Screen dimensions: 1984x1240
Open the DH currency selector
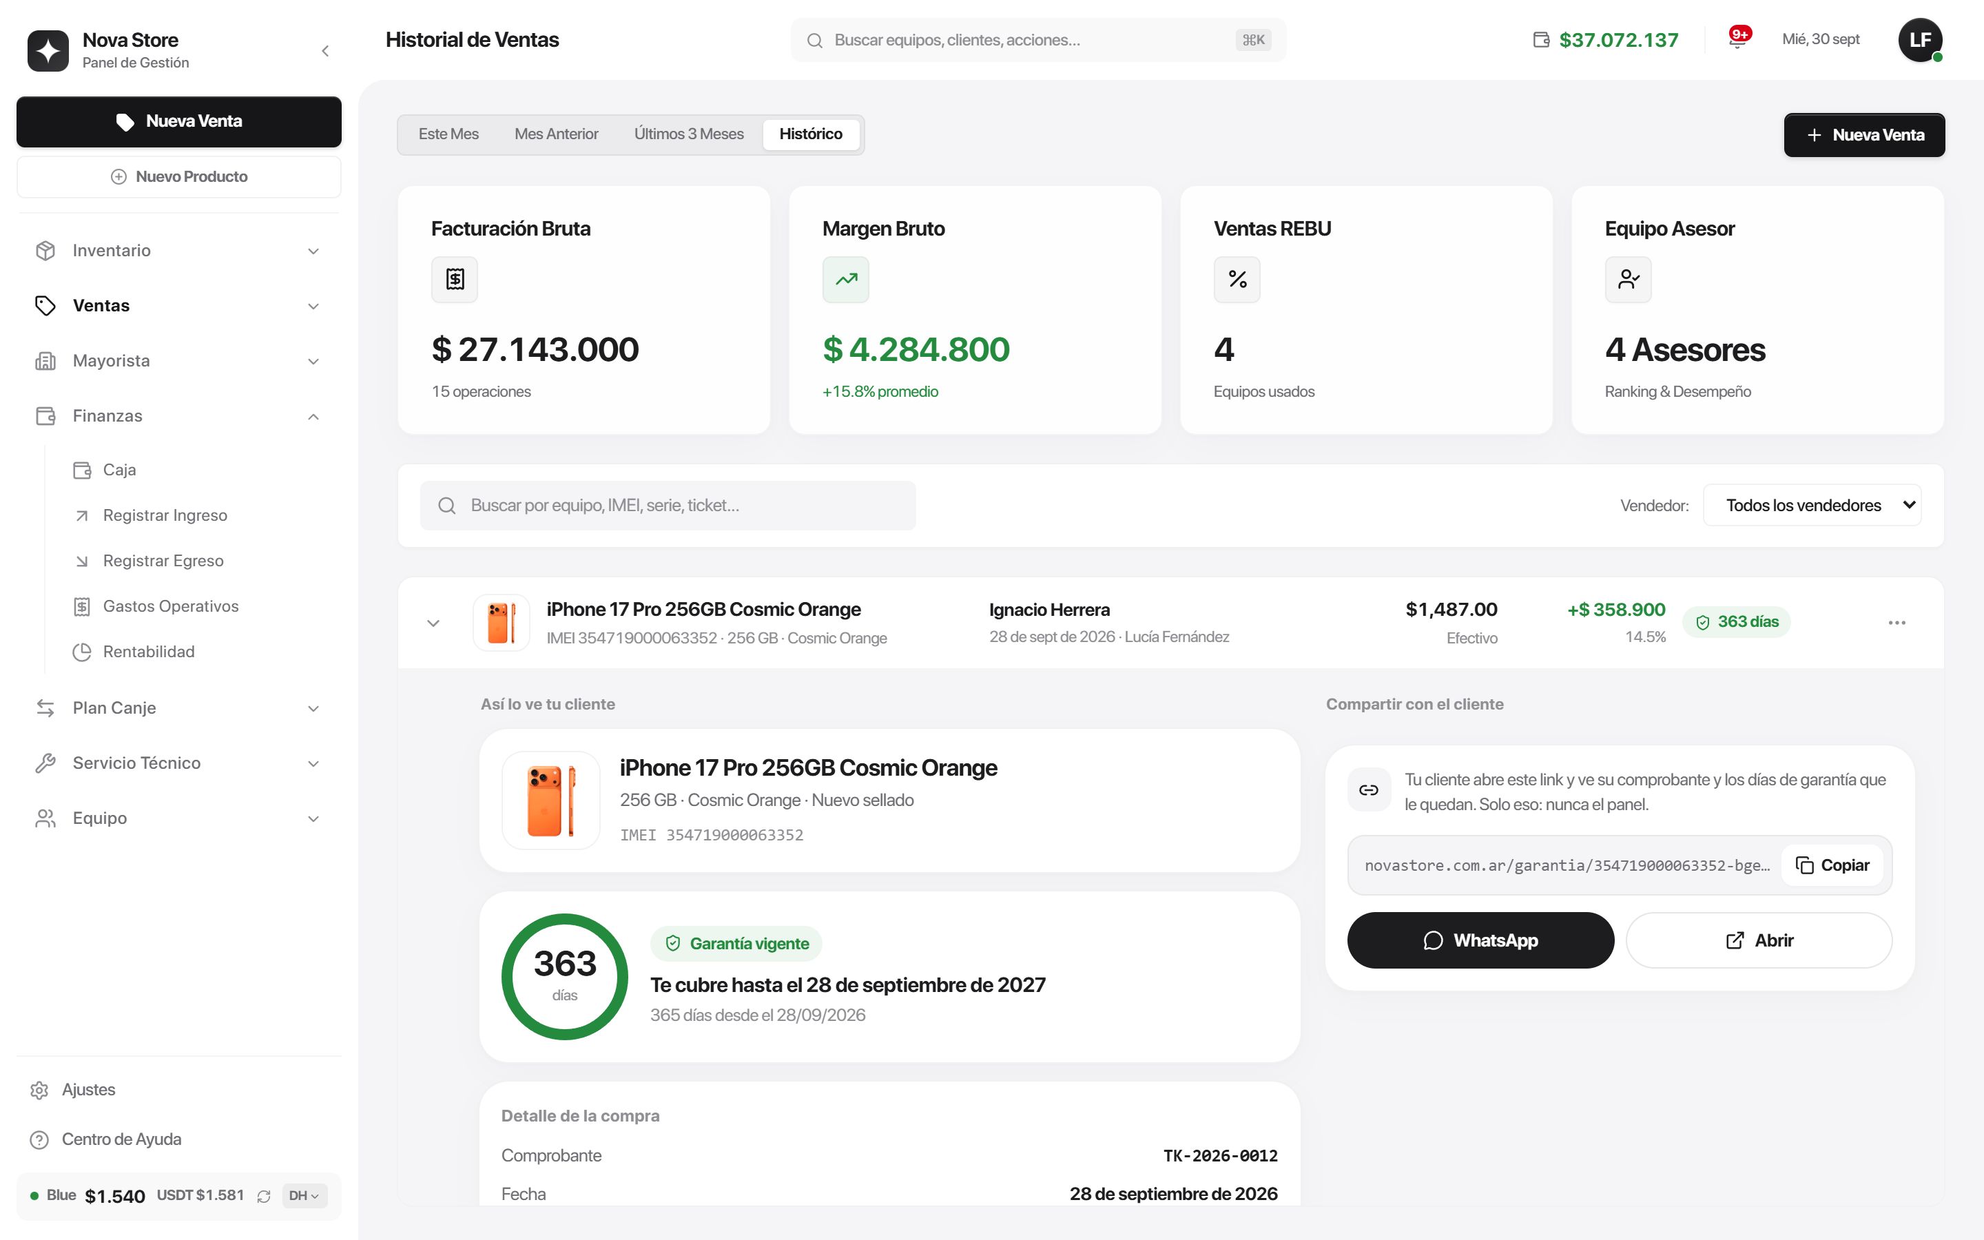304,1196
